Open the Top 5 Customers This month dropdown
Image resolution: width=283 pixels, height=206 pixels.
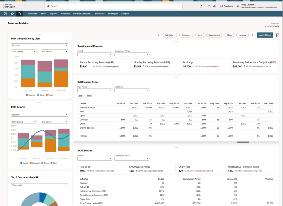click(x=40, y=185)
